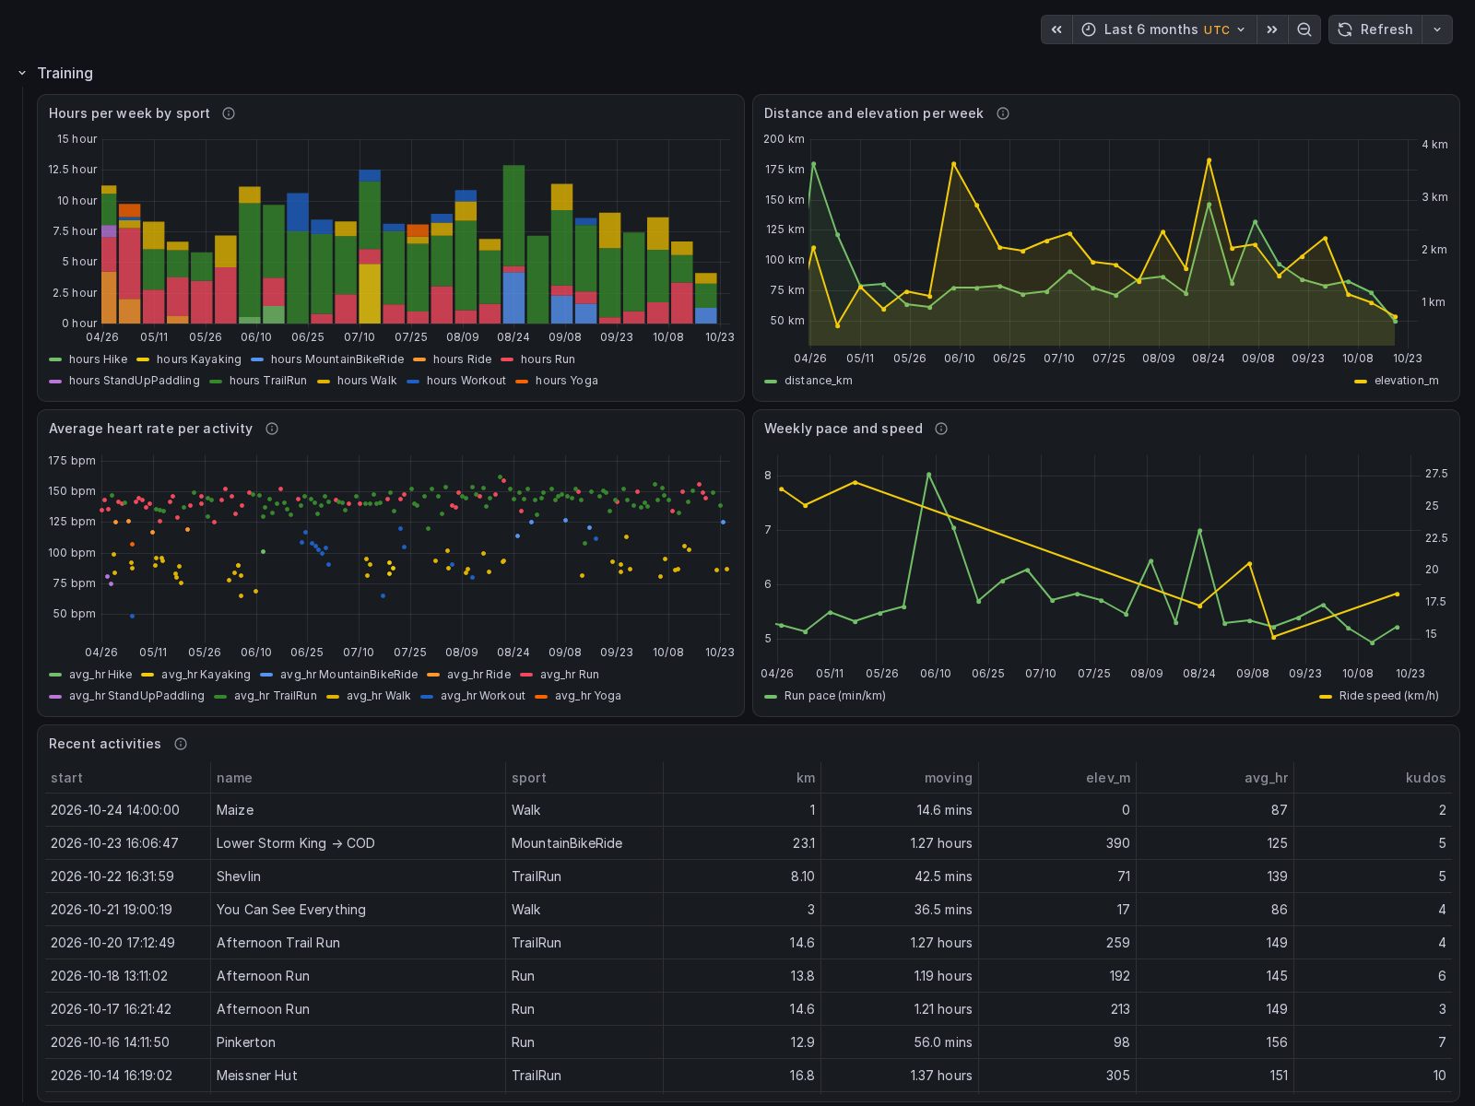Click the Refresh dashboard button

point(1375,29)
